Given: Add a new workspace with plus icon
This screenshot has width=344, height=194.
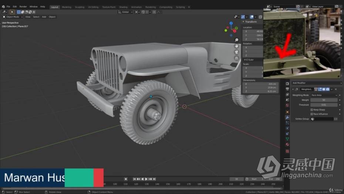Looking at the screenshot, I should click(x=189, y=7).
